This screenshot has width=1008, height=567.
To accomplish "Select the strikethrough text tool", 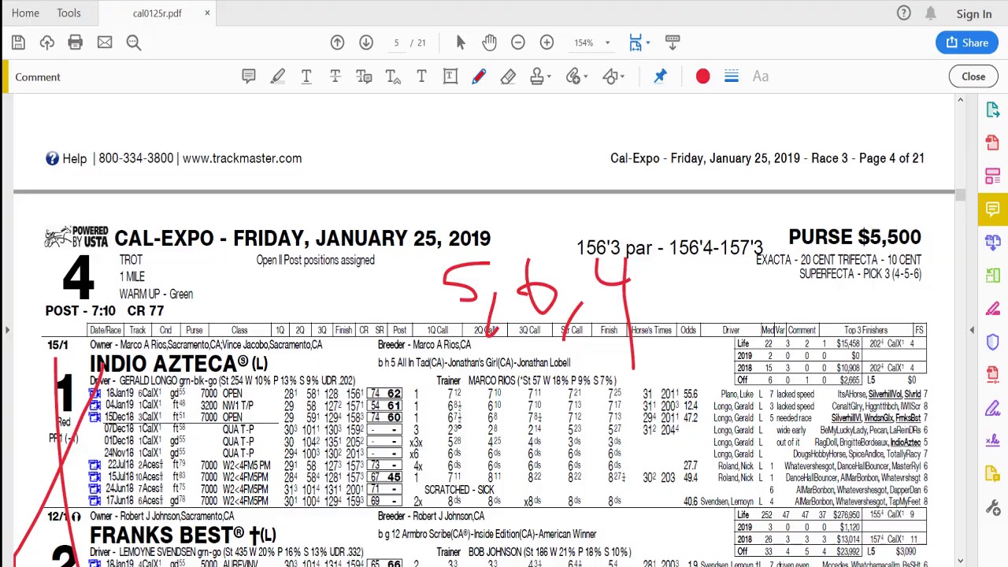I will point(335,76).
